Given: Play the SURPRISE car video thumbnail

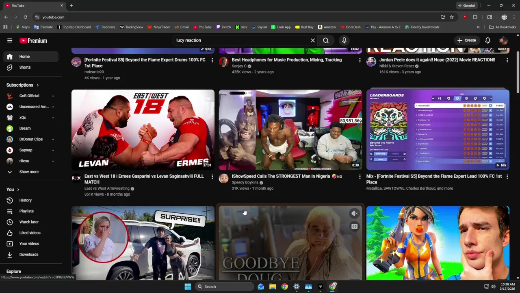Looking at the screenshot, I should tap(143, 243).
